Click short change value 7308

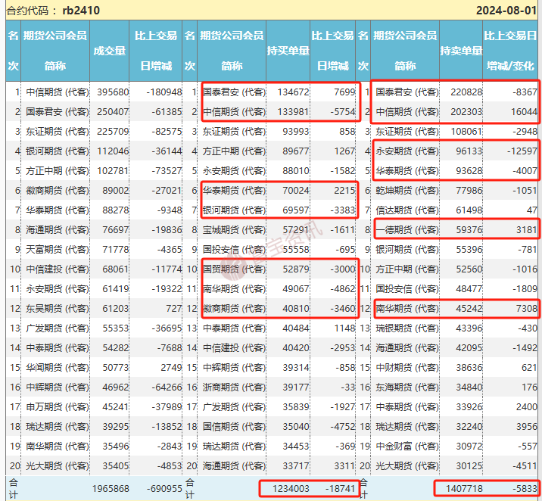pos(527,309)
